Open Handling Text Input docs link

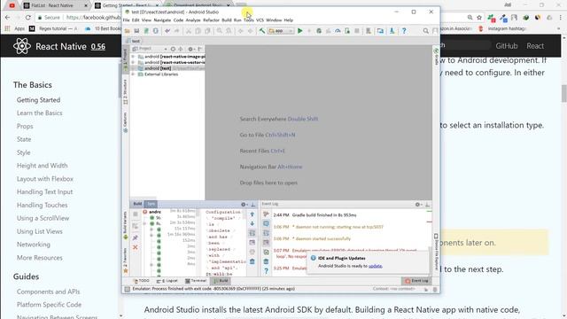pyautogui.click(x=45, y=191)
